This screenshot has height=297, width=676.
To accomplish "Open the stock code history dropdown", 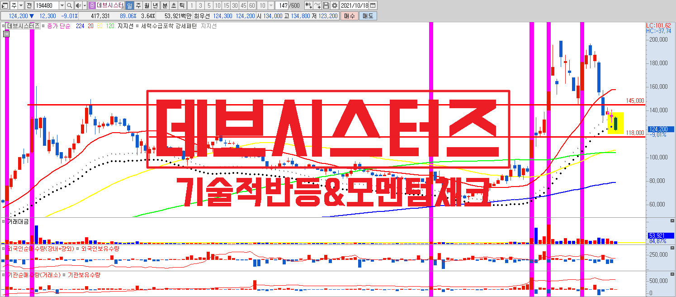I will click(x=62, y=5).
